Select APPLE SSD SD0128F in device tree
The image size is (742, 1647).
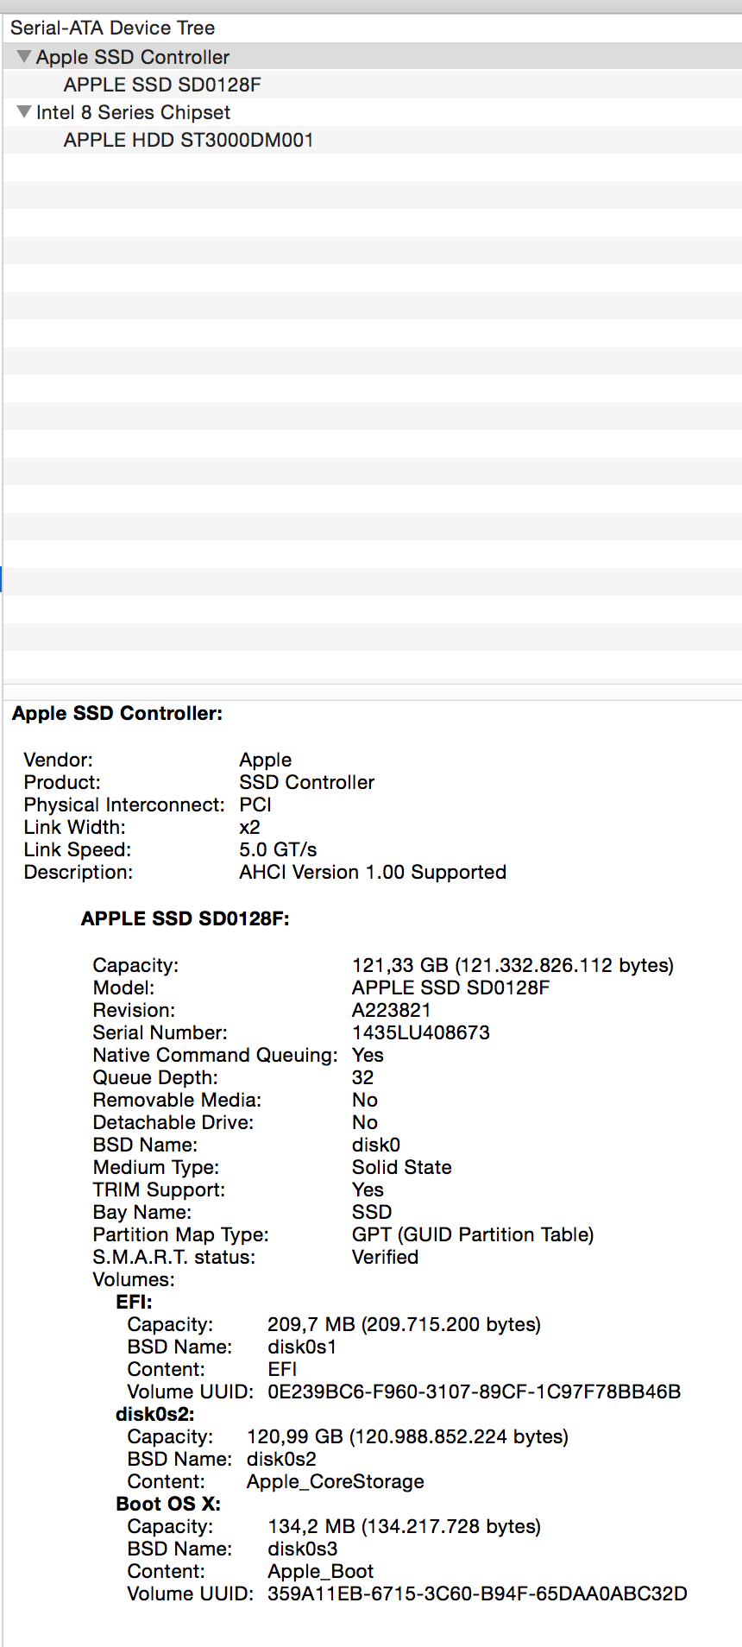pyautogui.click(x=373, y=85)
